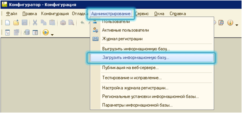Screen dimensions: 242x113
Task: Close the Администрирование menu
Action: click(111, 14)
